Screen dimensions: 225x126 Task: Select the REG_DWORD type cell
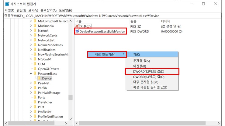click(140, 31)
